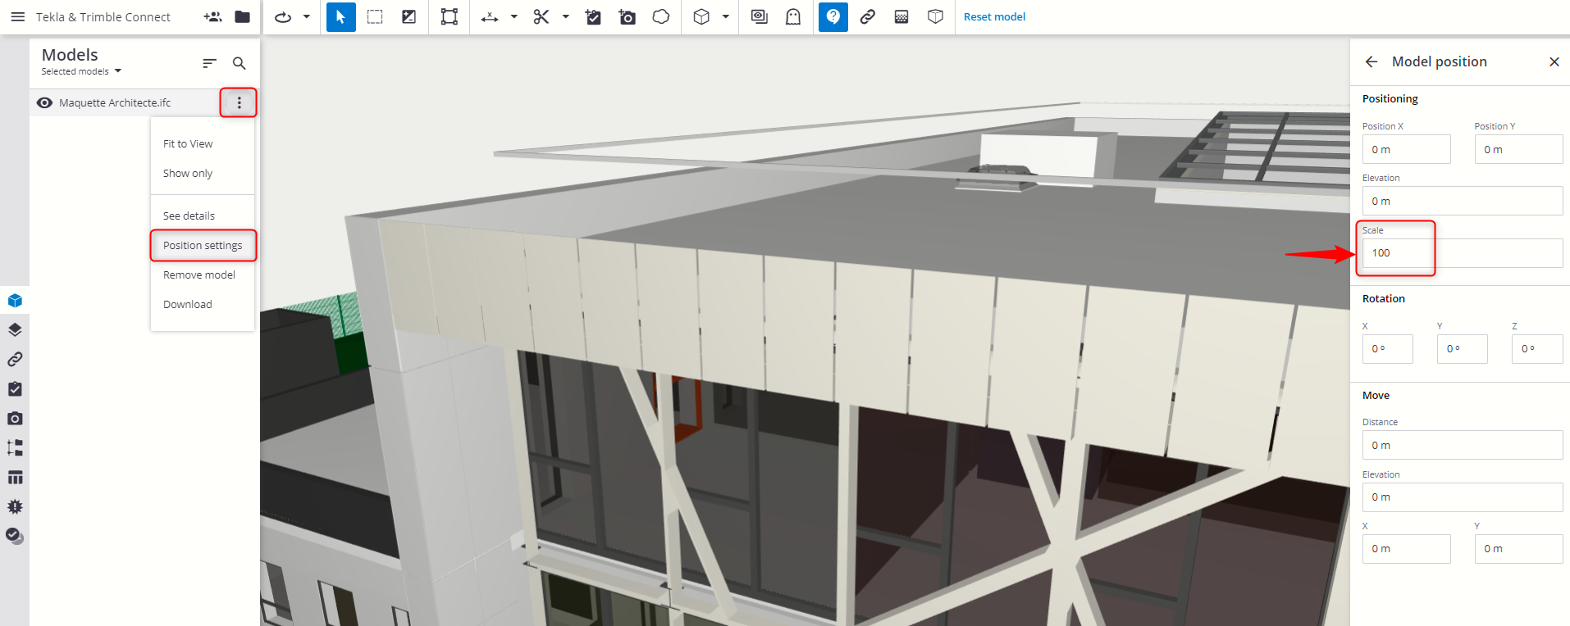Image resolution: width=1570 pixels, height=626 pixels.
Task: Click the camera snapshot icon in top toolbar
Action: [x=628, y=16]
